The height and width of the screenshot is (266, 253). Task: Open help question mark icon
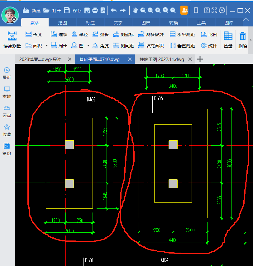207,11
